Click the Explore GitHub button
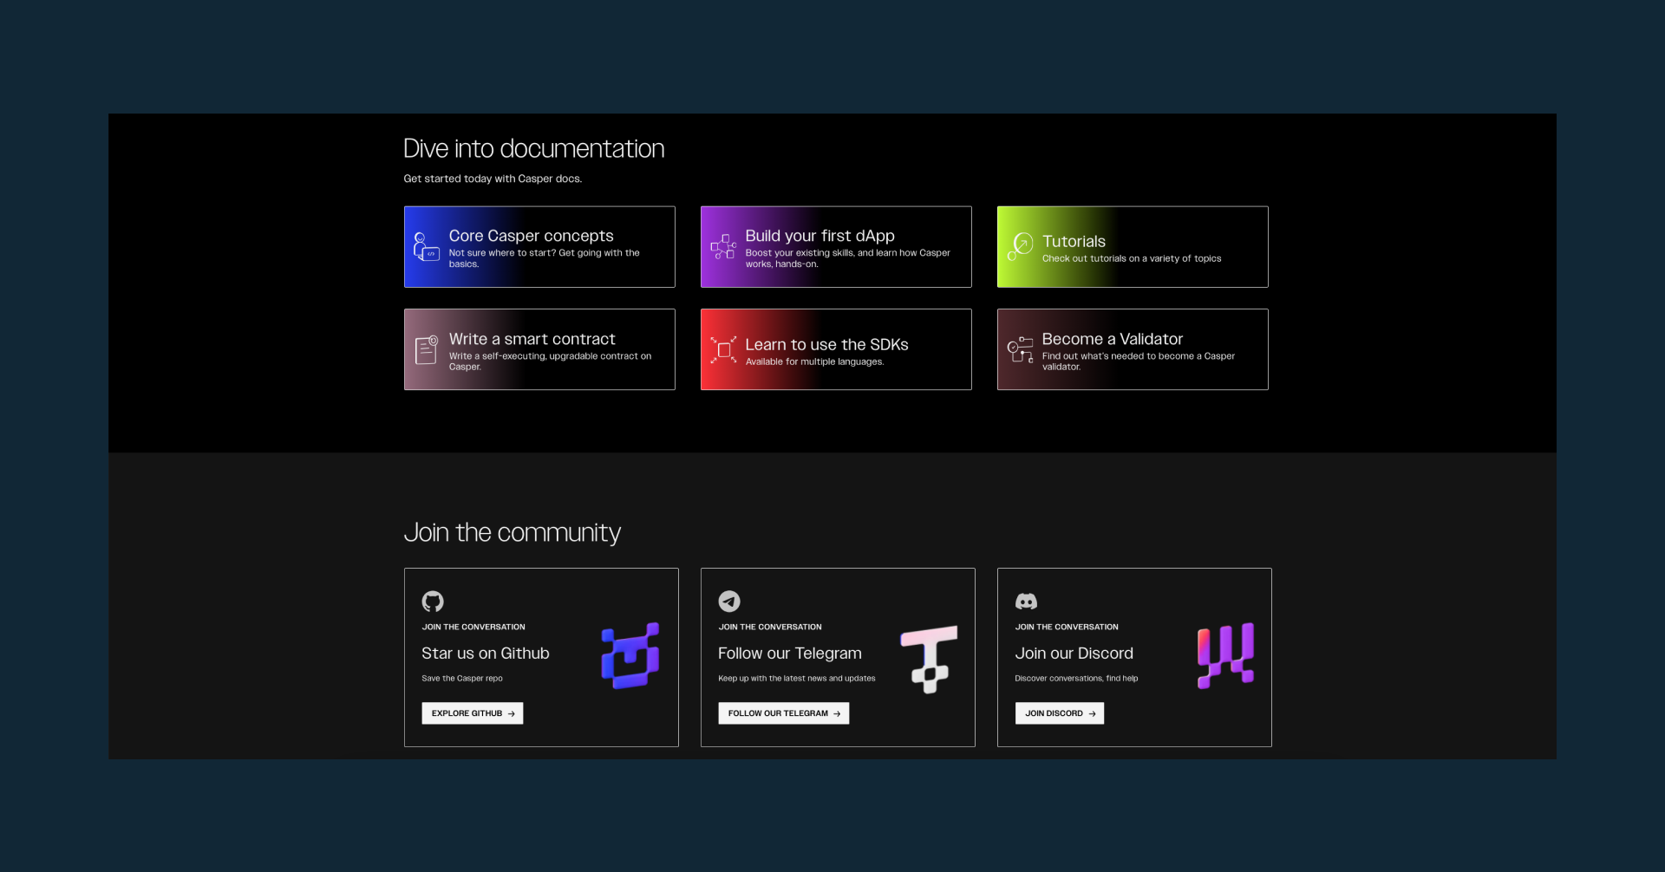1665x872 pixels. click(472, 713)
